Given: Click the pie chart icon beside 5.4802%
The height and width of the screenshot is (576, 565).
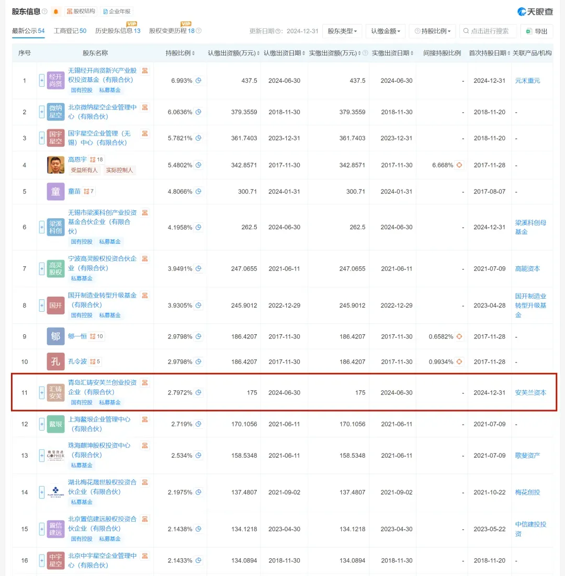Looking at the screenshot, I should click(x=198, y=165).
